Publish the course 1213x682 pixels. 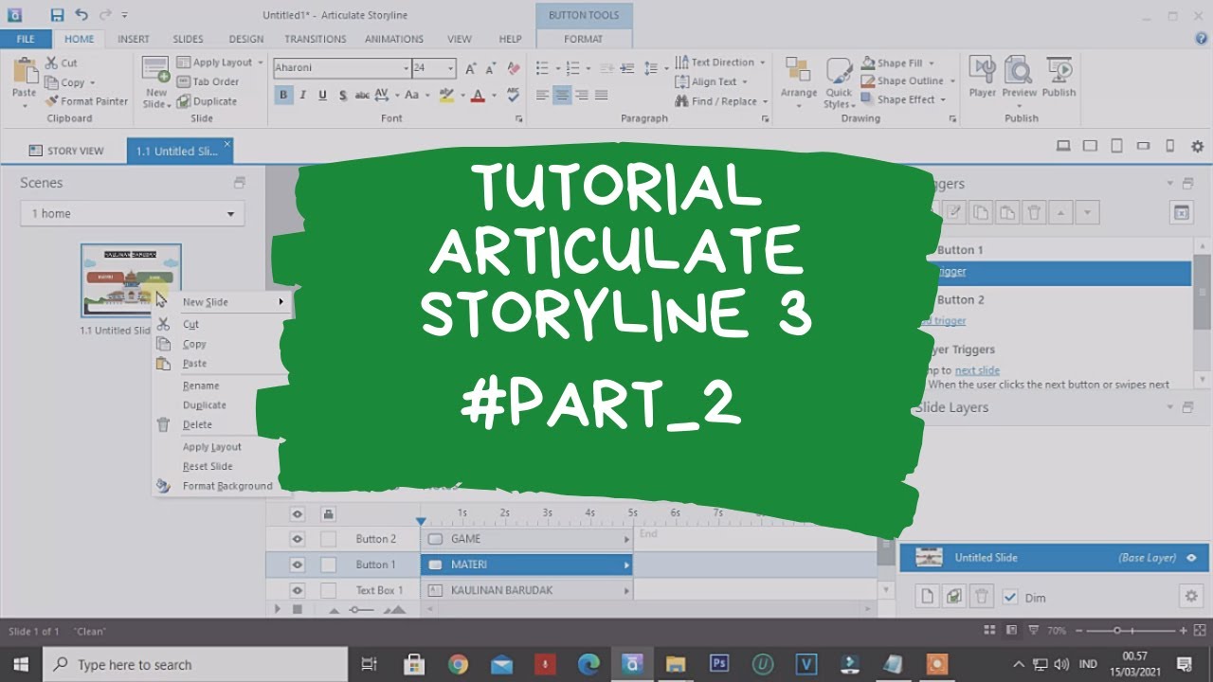pyautogui.click(x=1059, y=78)
